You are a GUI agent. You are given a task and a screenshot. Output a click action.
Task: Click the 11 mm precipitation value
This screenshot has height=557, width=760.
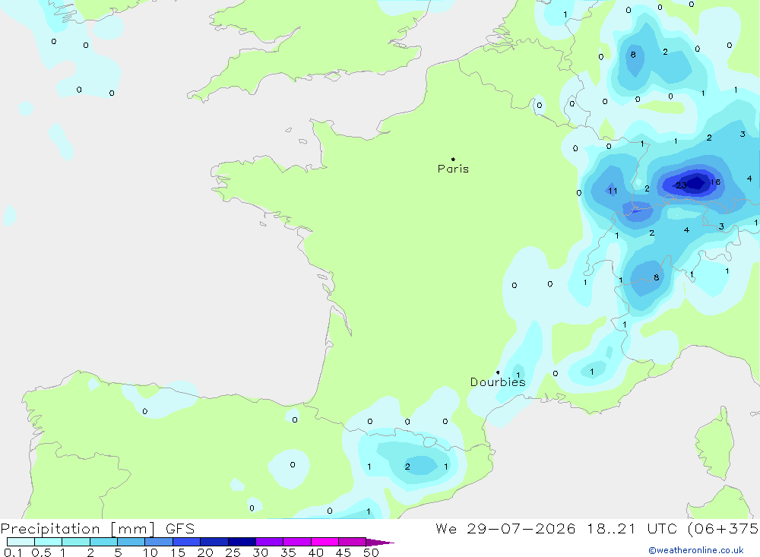click(x=613, y=191)
